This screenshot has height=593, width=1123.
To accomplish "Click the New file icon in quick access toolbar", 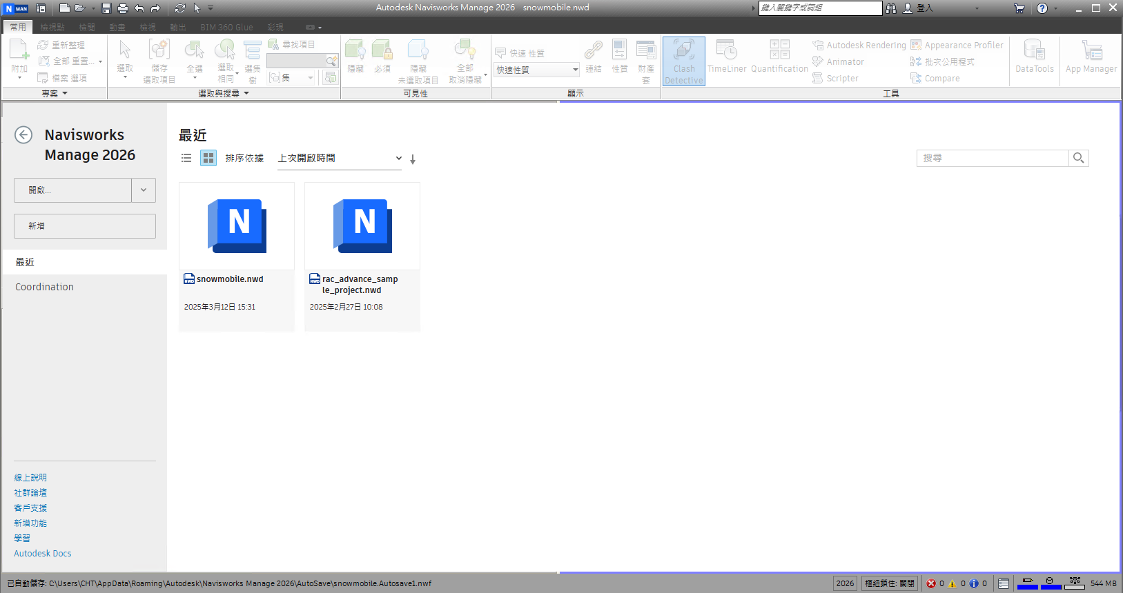I will [x=65, y=8].
